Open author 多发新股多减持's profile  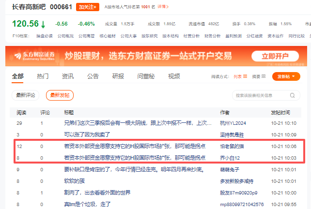click(x=236, y=181)
